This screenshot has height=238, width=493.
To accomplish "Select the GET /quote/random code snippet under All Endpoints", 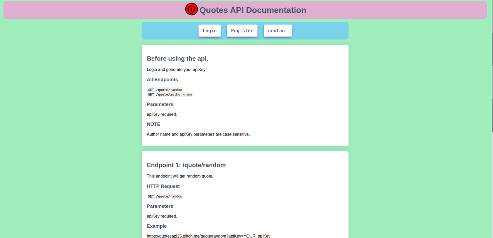I will (165, 89).
